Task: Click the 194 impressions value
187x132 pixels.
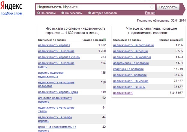Action: (103, 63)
